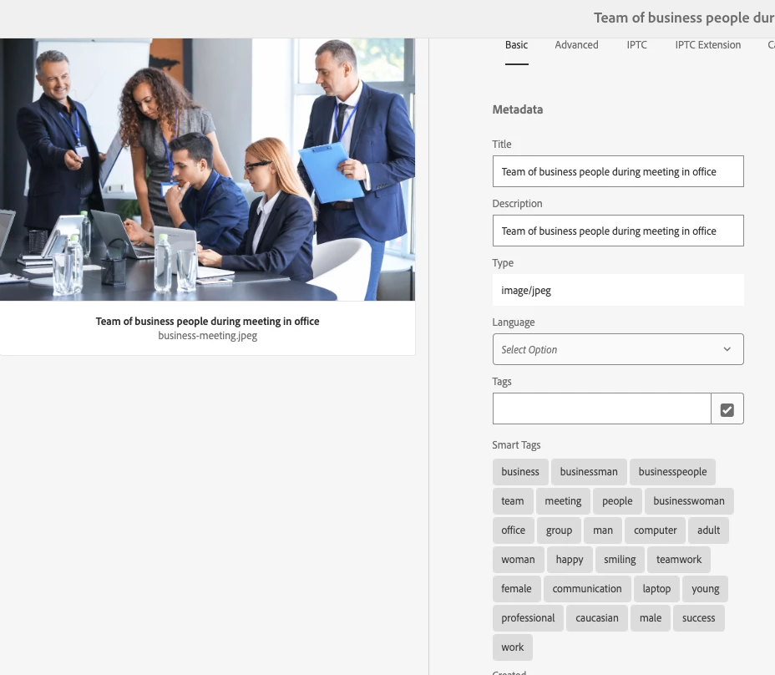Image resolution: width=775 pixels, height=675 pixels.
Task: Expand the Language select option dropdown
Action: click(x=618, y=349)
